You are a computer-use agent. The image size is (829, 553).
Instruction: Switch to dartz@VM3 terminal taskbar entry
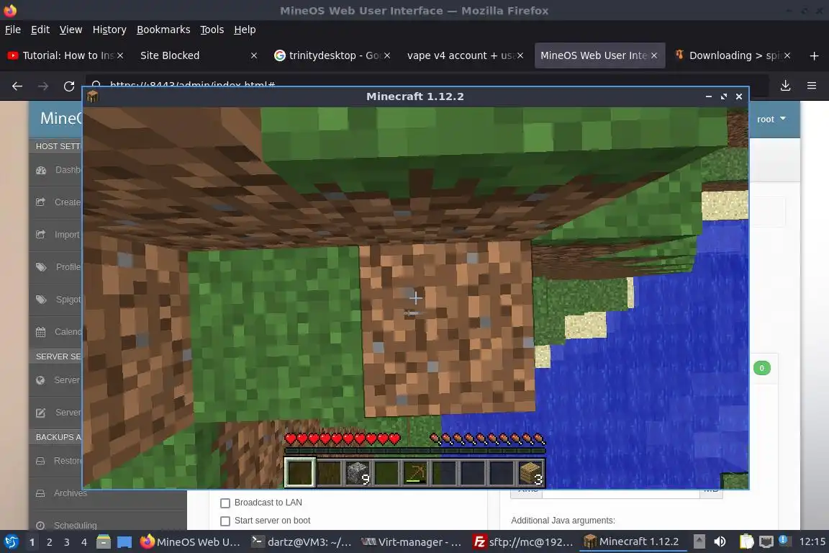pyautogui.click(x=302, y=542)
